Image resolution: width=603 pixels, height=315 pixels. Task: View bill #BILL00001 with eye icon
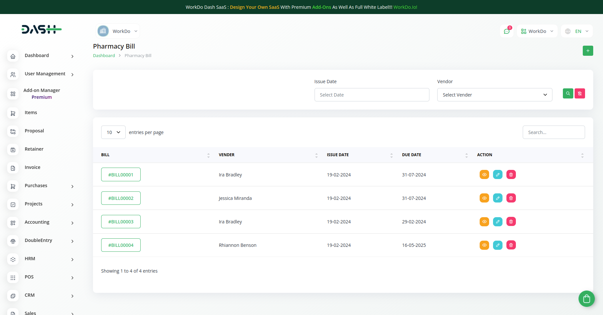tap(484, 175)
